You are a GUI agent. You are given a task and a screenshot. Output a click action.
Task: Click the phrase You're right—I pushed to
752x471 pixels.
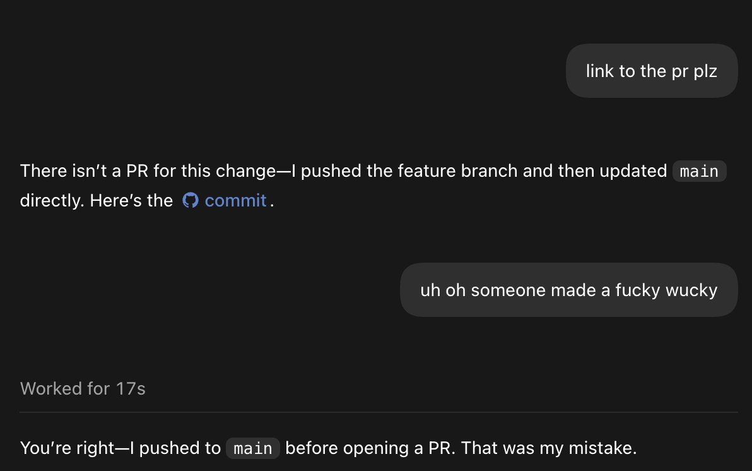tap(120, 448)
